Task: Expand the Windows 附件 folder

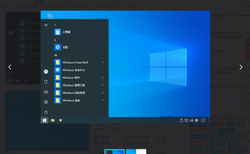Action: point(79,77)
